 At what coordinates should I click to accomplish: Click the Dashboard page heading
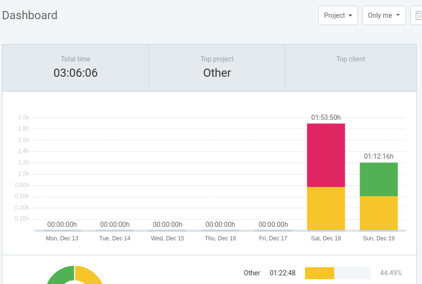30,15
